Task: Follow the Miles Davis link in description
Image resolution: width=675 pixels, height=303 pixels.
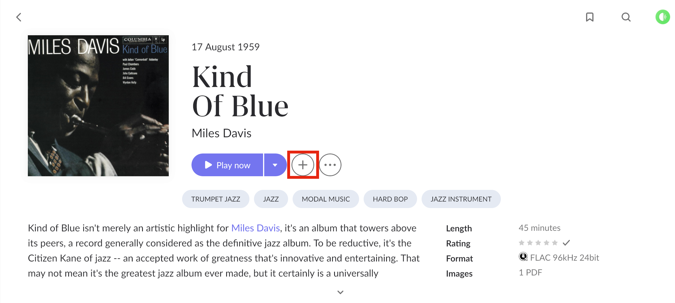Action: [256, 228]
